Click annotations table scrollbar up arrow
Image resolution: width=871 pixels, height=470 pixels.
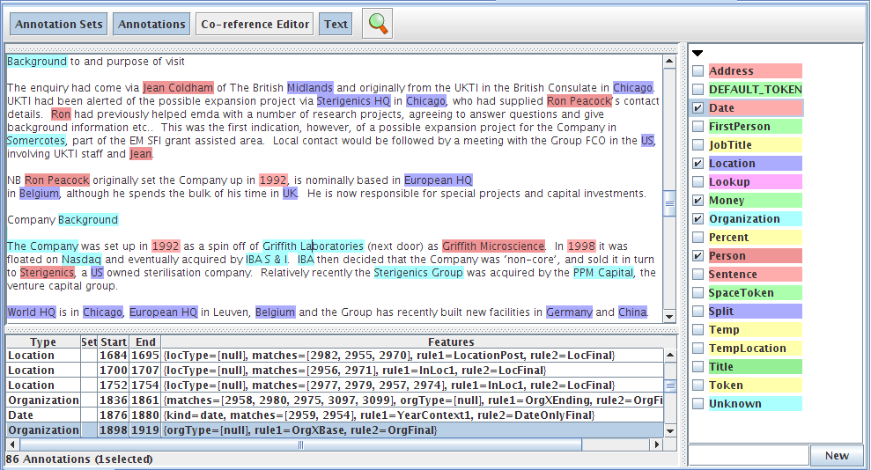(670, 355)
